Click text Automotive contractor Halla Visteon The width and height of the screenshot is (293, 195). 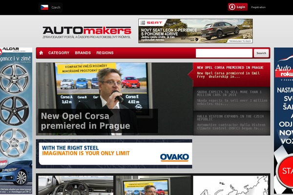(231, 127)
